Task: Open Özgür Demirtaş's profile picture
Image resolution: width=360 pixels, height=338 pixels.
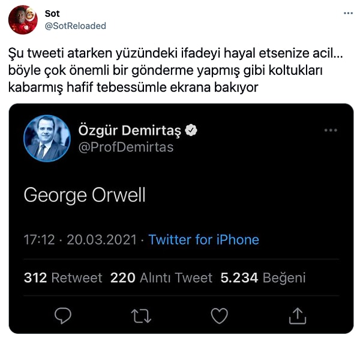Action: point(47,138)
